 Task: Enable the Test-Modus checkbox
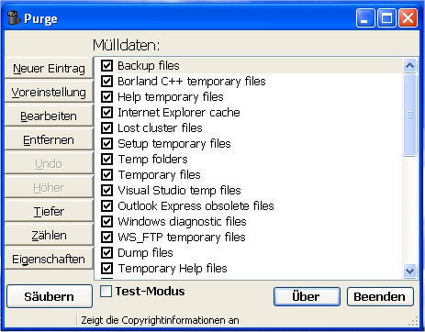pyautogui.click(x=106, y=291)
